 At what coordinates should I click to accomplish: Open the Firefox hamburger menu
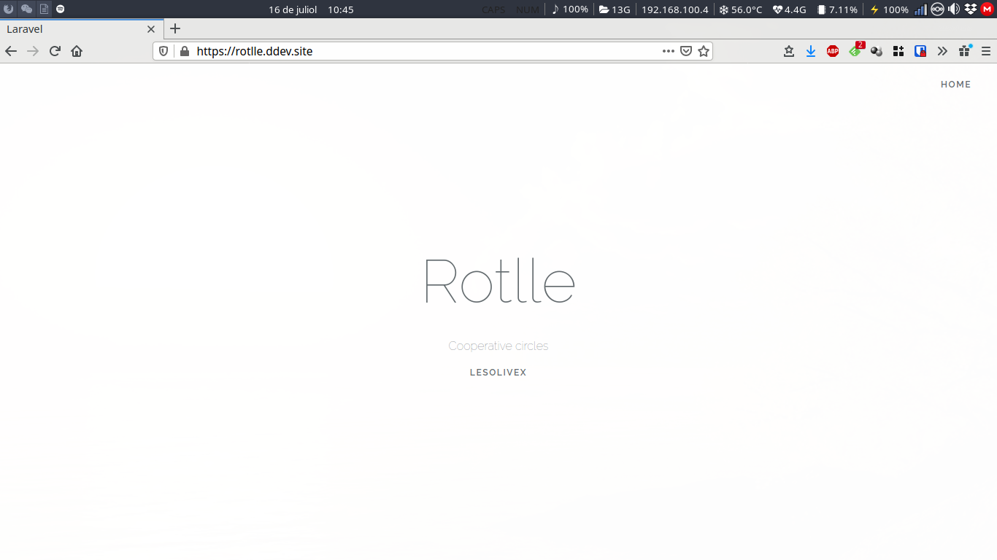coord(986,51)
